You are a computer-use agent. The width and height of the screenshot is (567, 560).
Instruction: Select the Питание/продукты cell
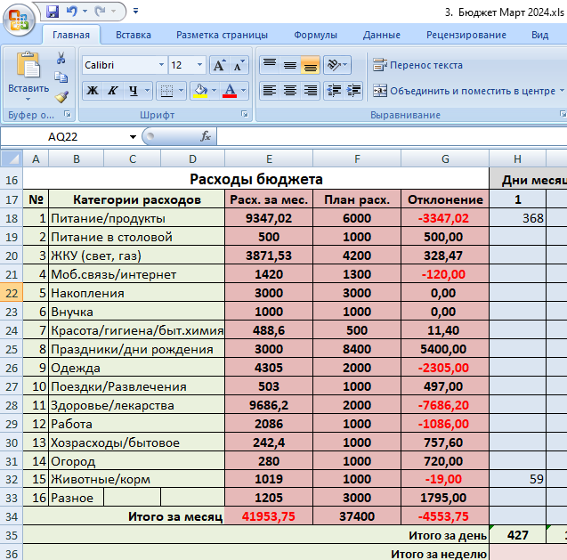pyautogui.click(x=137, y=218)
